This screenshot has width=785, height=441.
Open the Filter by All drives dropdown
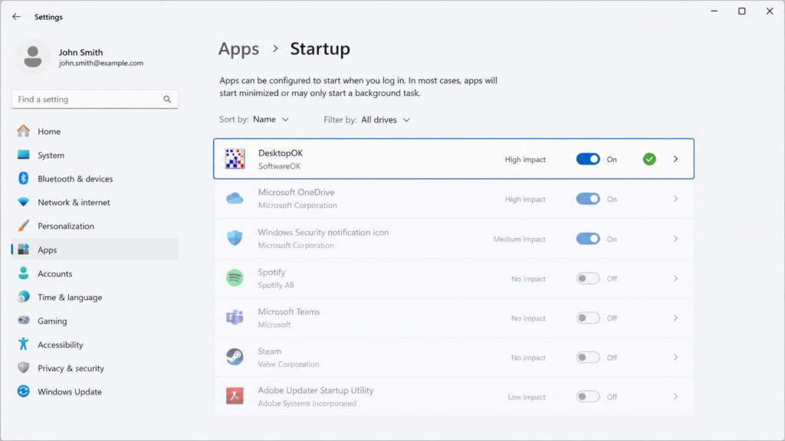(x=386, y=119)
